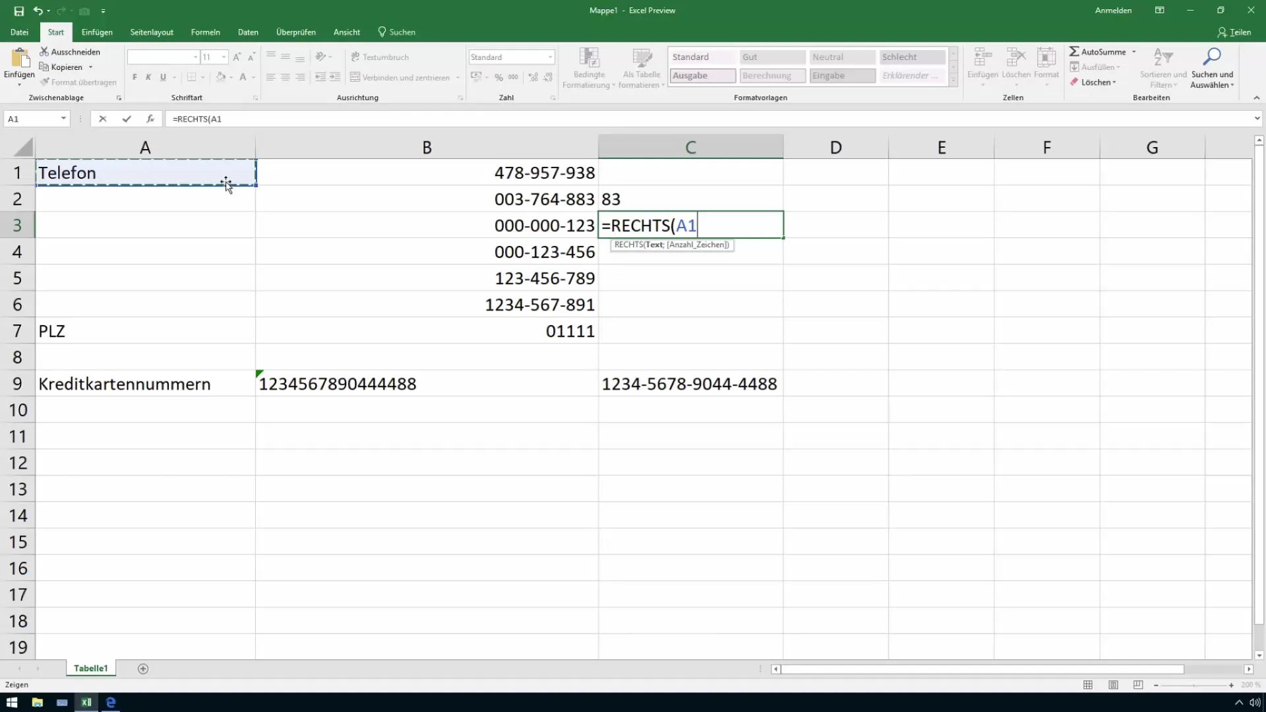Apply the Schlecht cell style

(912, 57)
